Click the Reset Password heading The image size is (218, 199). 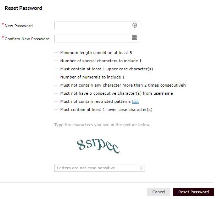[x=23, y=8]
